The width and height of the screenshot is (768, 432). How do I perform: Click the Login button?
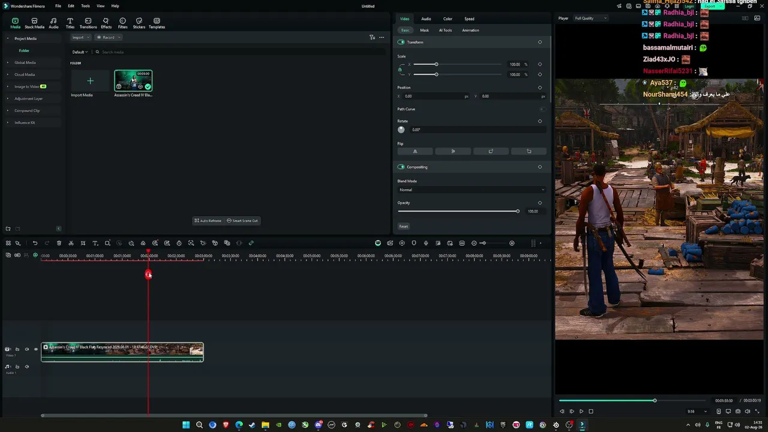coord(689,6)
